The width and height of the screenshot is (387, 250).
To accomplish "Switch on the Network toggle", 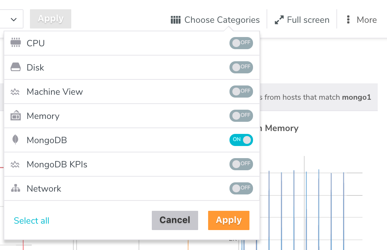I will (x=241, y=188).
